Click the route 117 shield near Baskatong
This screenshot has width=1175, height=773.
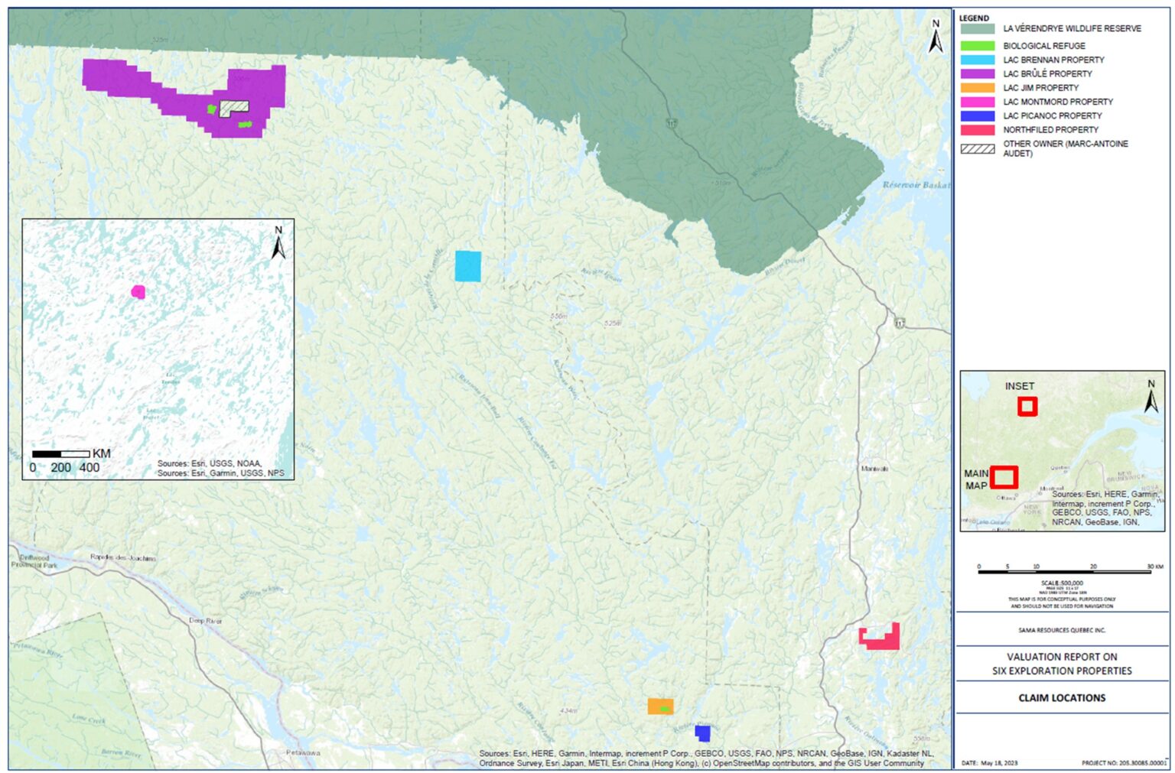tap(900, 323)
